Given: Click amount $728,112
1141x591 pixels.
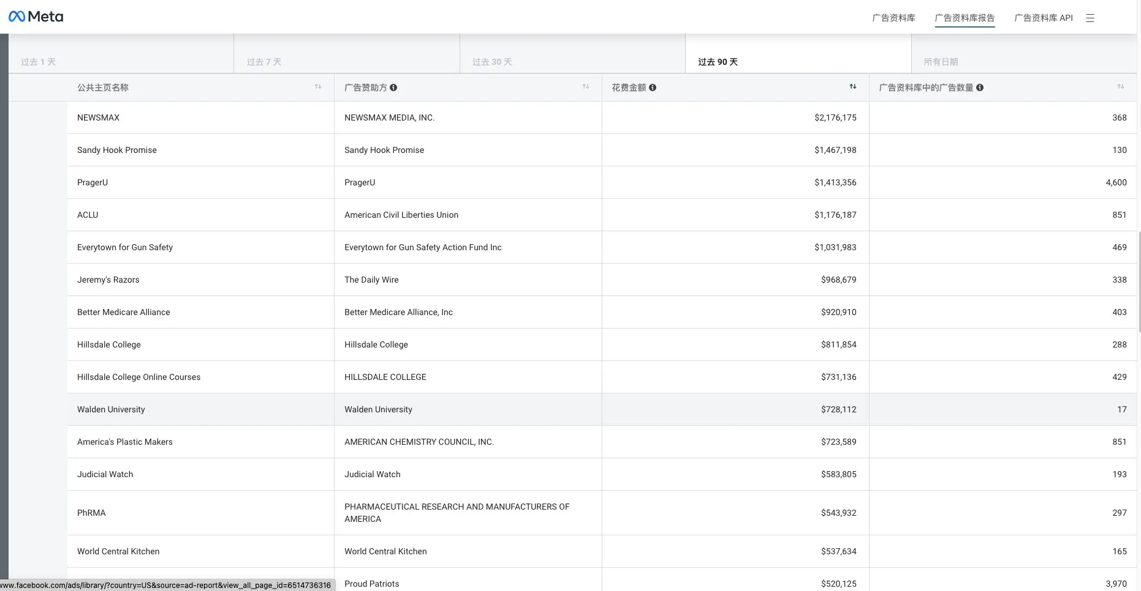Looking at the screenshot, I should (x=839, y=409).
